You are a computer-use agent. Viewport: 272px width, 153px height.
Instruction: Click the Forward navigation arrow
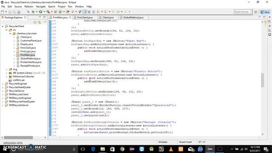[125, 12]
